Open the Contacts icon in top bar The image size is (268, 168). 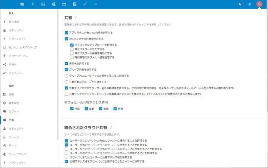(54, 4)
